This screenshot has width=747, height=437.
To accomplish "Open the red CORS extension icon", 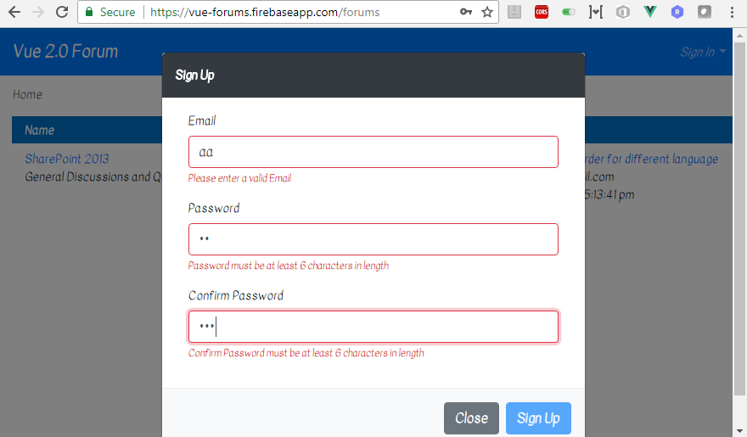I will pyautogui.click(x=542, y=12).
